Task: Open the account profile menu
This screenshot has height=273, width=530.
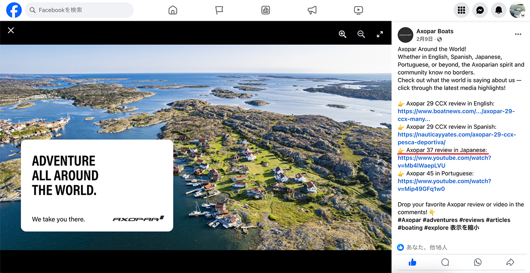Action: pyautogui.click(x=517, y=10)
